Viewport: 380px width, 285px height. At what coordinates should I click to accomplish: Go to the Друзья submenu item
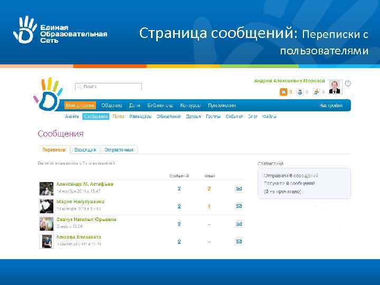pyautogui.click(x=193, y=117)
